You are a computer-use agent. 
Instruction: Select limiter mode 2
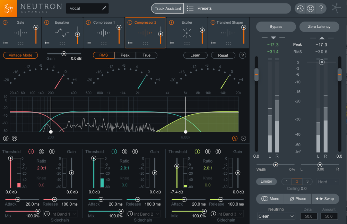click(297, 181)
